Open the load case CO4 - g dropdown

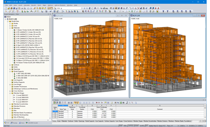82,8
